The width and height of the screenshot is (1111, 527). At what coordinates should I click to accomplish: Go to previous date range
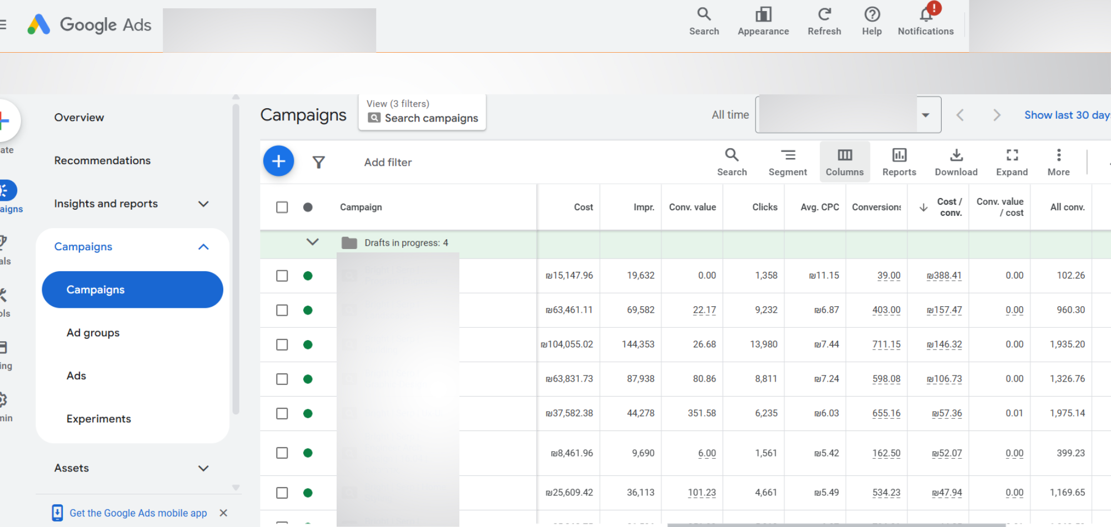coord(960,115)
